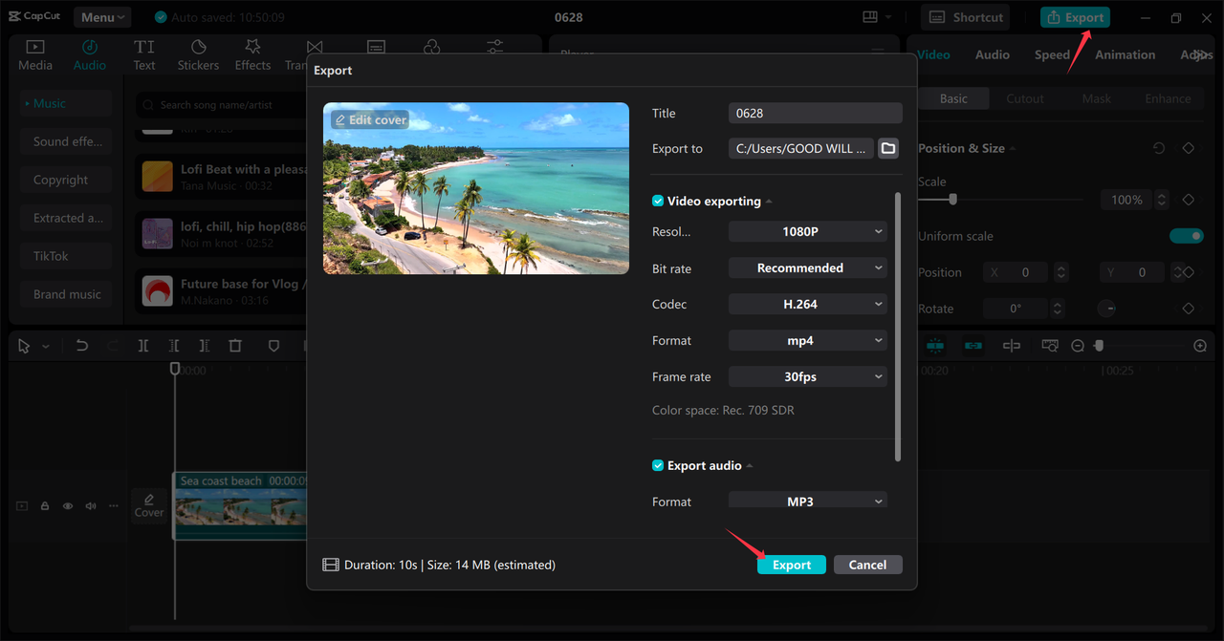Toggle the Uniform scale switch
Viewport: 1224px width, 641px height.
[x=1186, y=236]
